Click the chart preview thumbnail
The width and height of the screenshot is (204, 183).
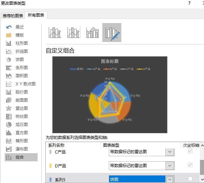point(110,95)
